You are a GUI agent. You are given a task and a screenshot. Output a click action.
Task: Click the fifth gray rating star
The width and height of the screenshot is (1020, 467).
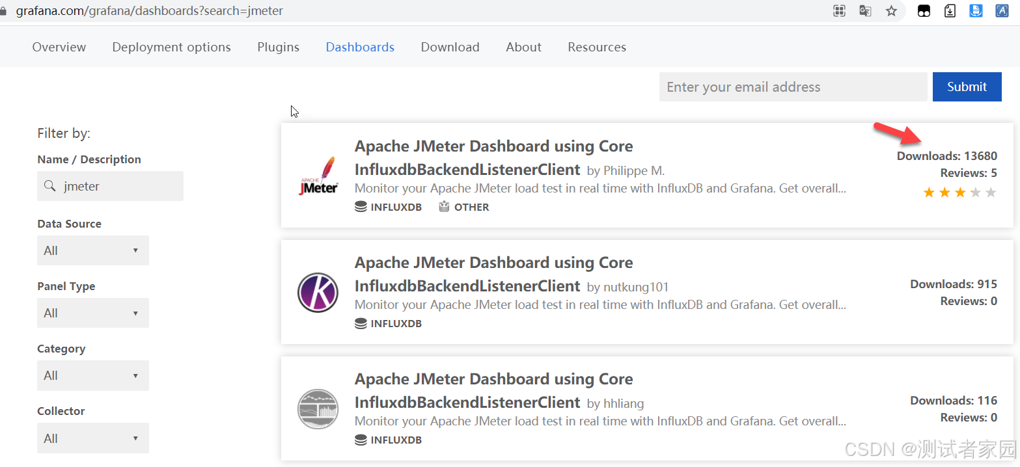tap(991, 193)
